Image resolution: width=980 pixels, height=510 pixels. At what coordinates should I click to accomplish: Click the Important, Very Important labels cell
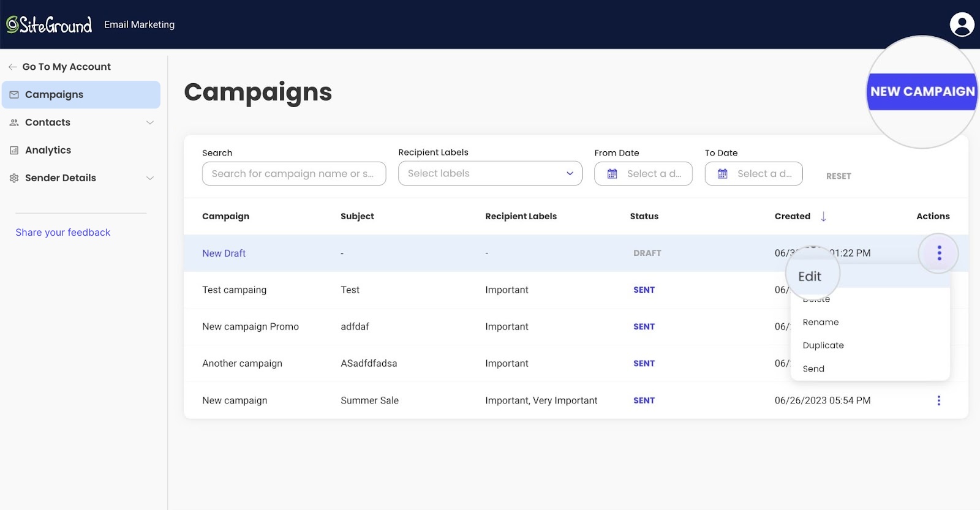pyautogui.click(x=541, y=400)
